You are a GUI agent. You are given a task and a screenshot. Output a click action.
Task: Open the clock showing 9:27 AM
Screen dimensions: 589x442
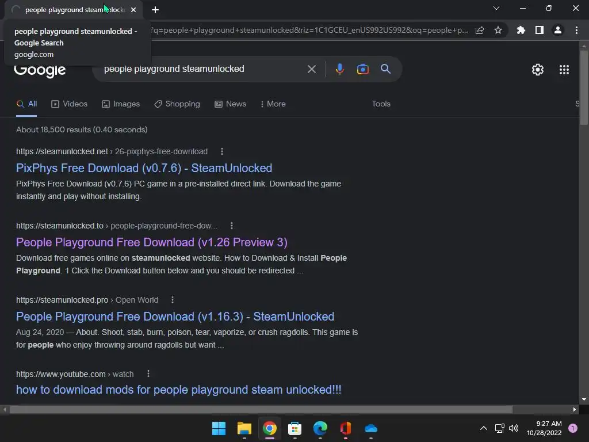(x=544, y=428)
